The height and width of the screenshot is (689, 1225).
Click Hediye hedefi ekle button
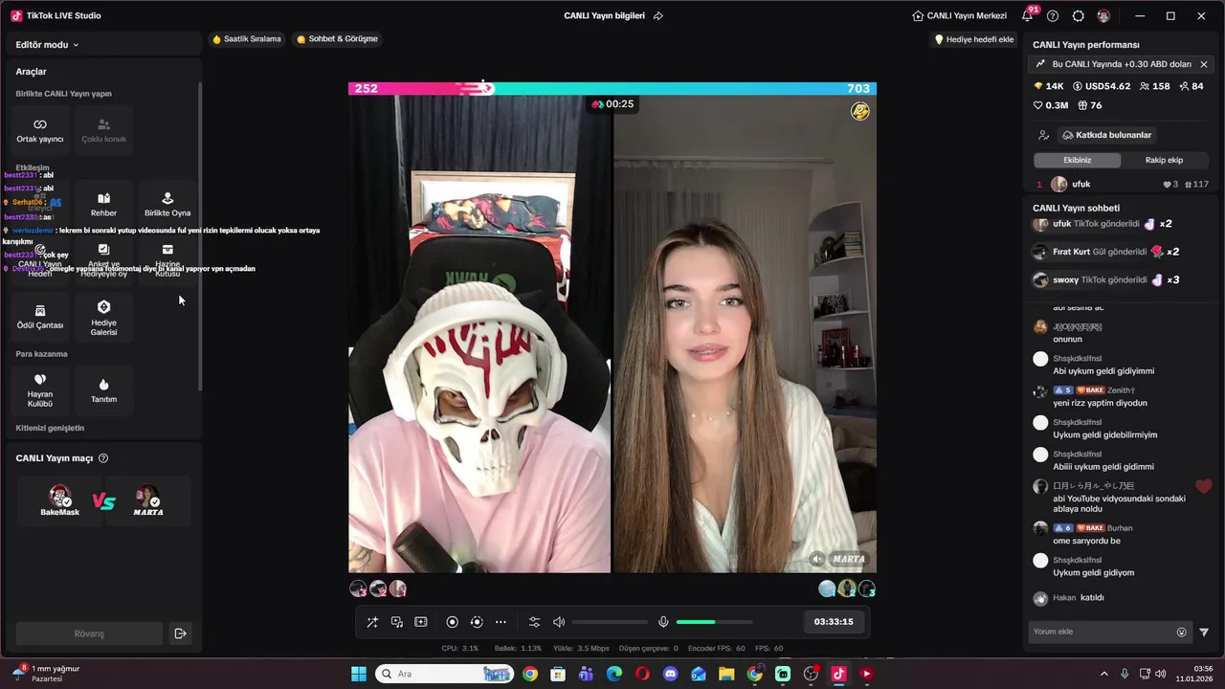pos(974,39)
